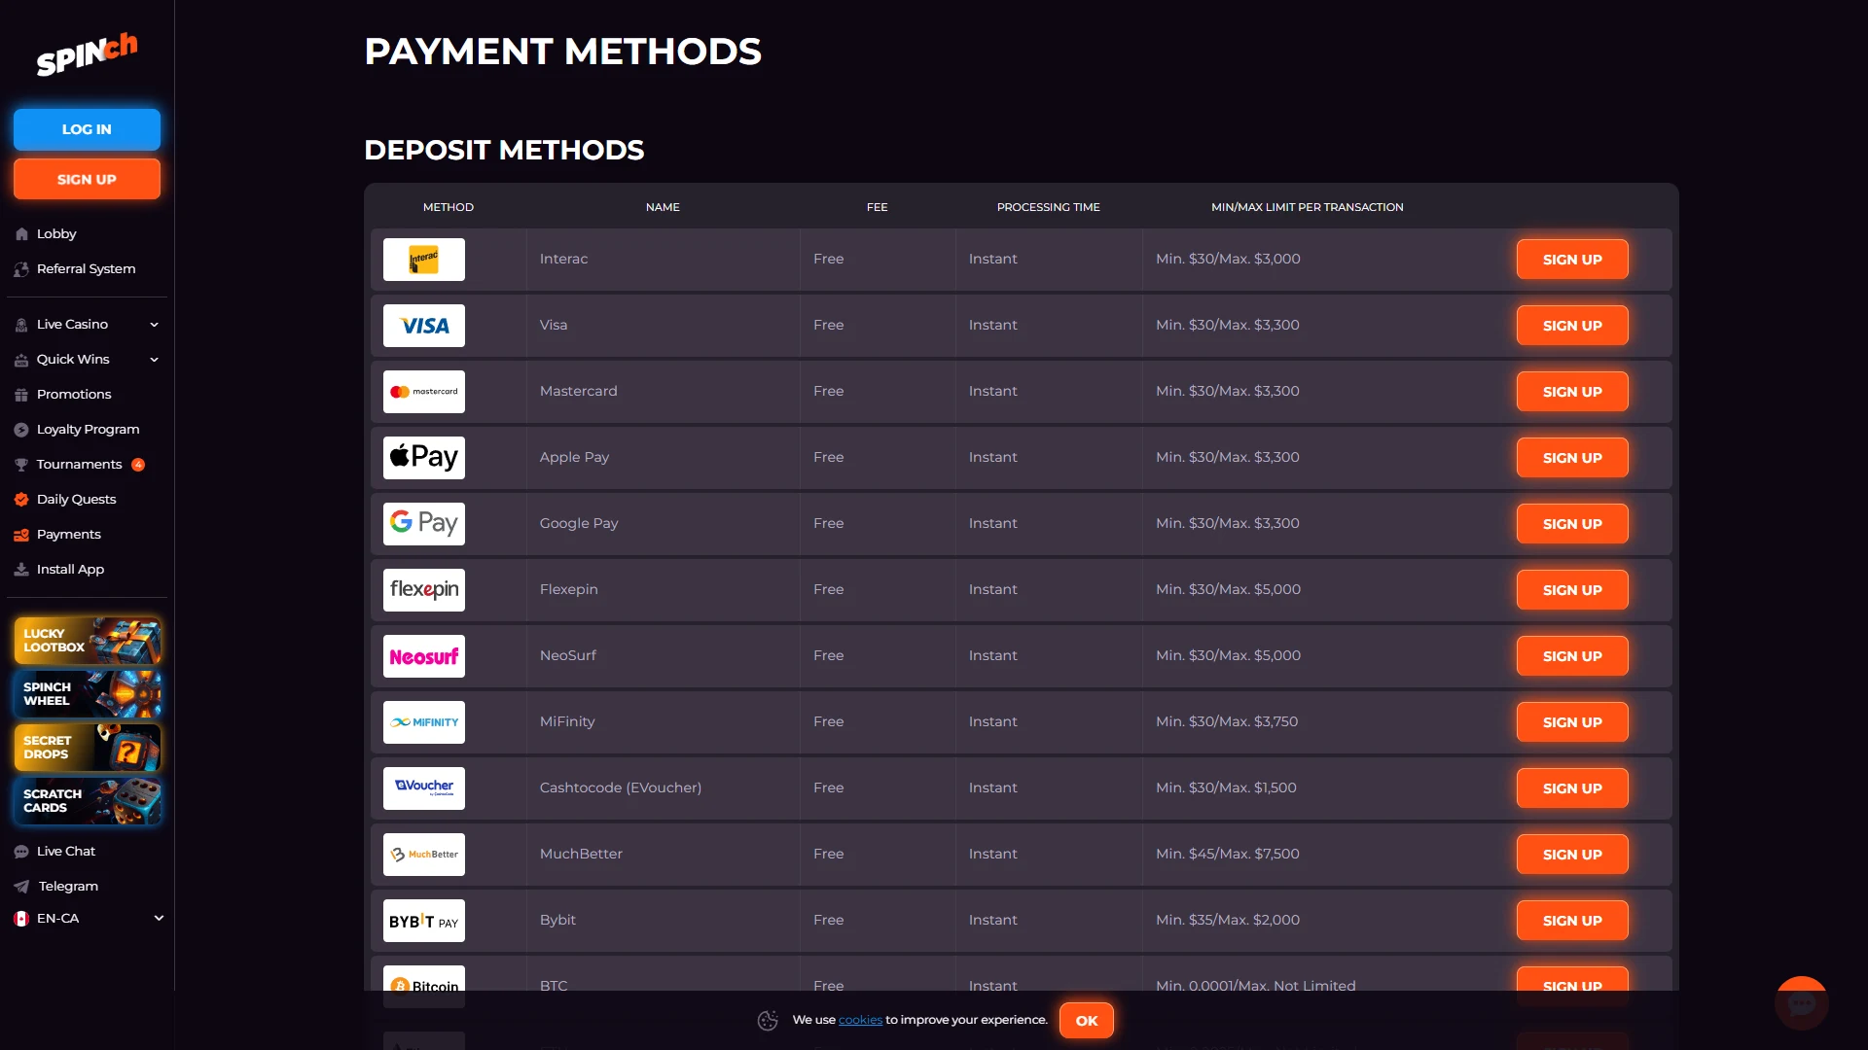The image size is (1868, 1050).
Task: Click the sidebar SIGN UP button
Action: pyautogui.click(x=87, y=180)
